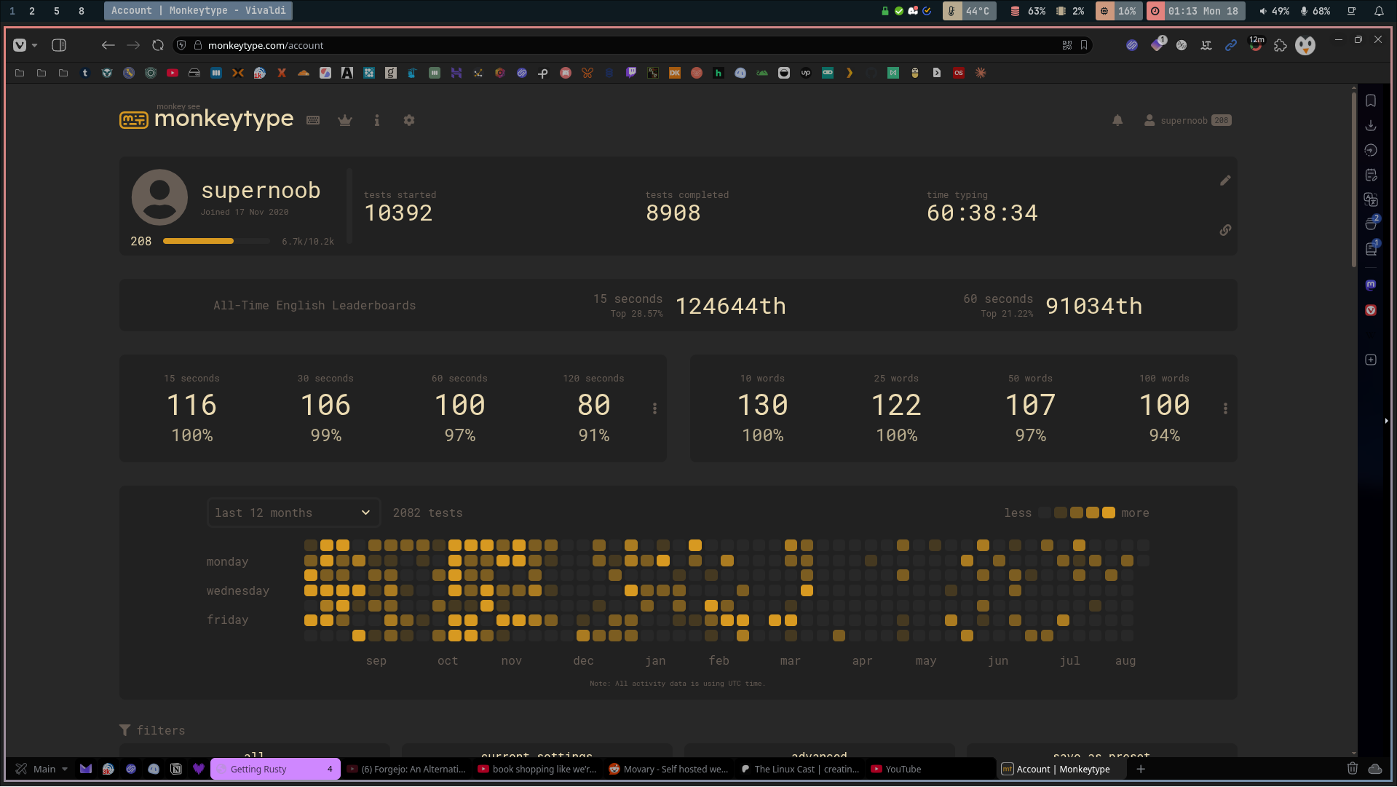The width and height of the screenshot is (1397, 787).
Task: Switch to the YouTube tab
Action: click(x=931, y=769)
